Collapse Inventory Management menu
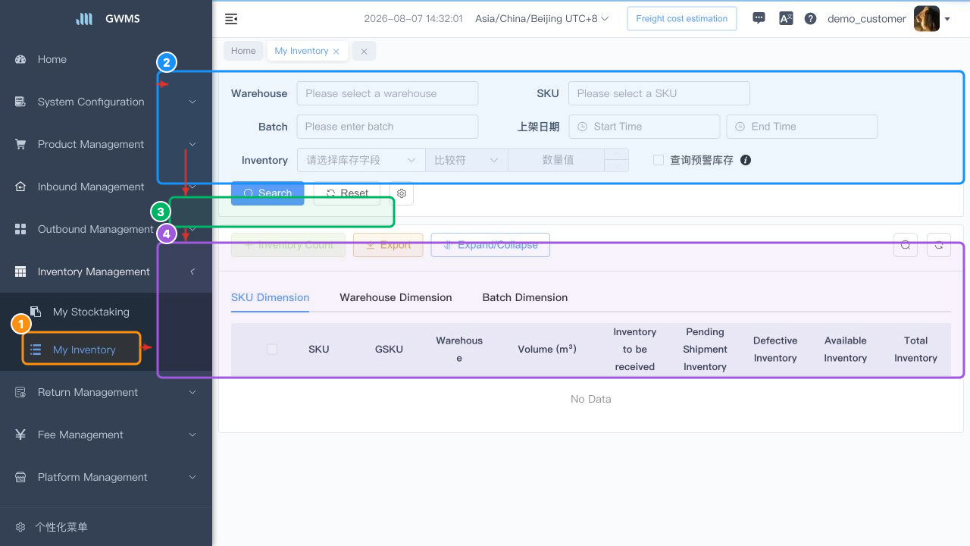This screenshot has width=970, height=546. pyautogui.click(x=106, y=271)
